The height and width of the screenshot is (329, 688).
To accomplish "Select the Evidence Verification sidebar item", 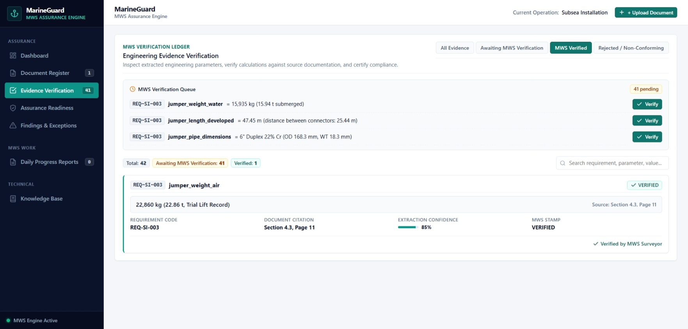I will tap(52, 90).
